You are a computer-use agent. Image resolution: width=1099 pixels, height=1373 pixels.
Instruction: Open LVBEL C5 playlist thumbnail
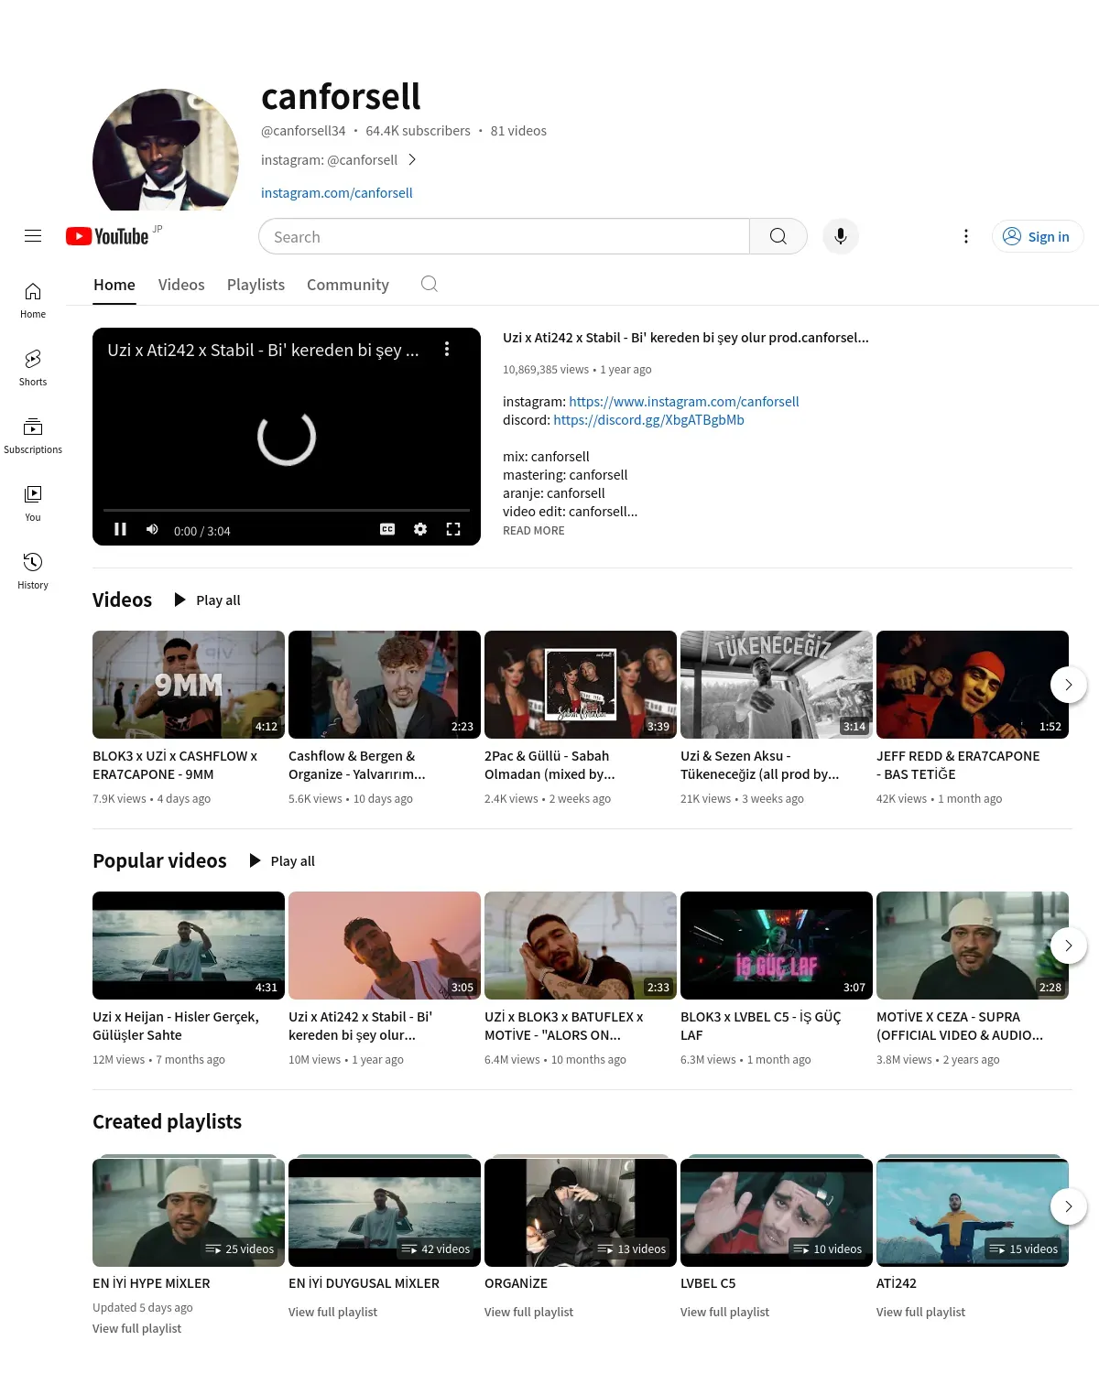click(777, 1212)
